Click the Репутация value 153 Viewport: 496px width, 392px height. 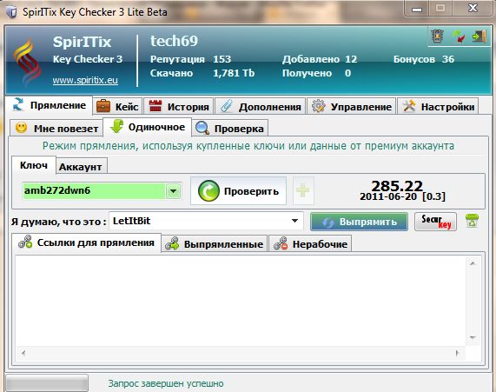coord(222,59)
